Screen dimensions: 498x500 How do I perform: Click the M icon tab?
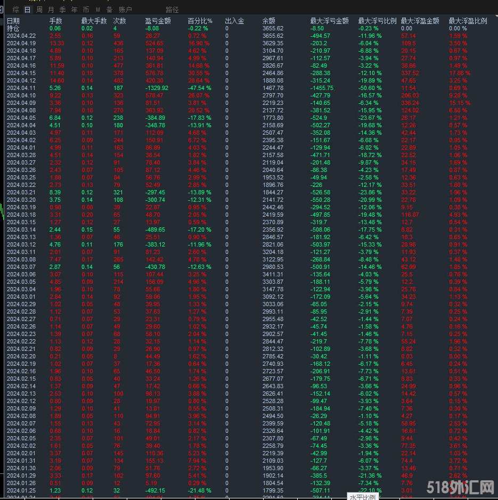click(x=97, y=10)
